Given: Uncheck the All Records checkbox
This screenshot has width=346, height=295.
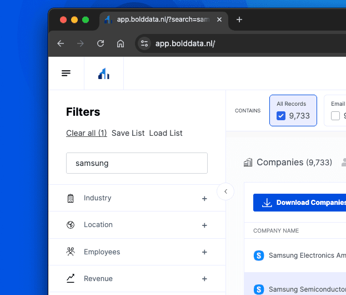Looking at the screenshot, I should (x=281, y=116).
